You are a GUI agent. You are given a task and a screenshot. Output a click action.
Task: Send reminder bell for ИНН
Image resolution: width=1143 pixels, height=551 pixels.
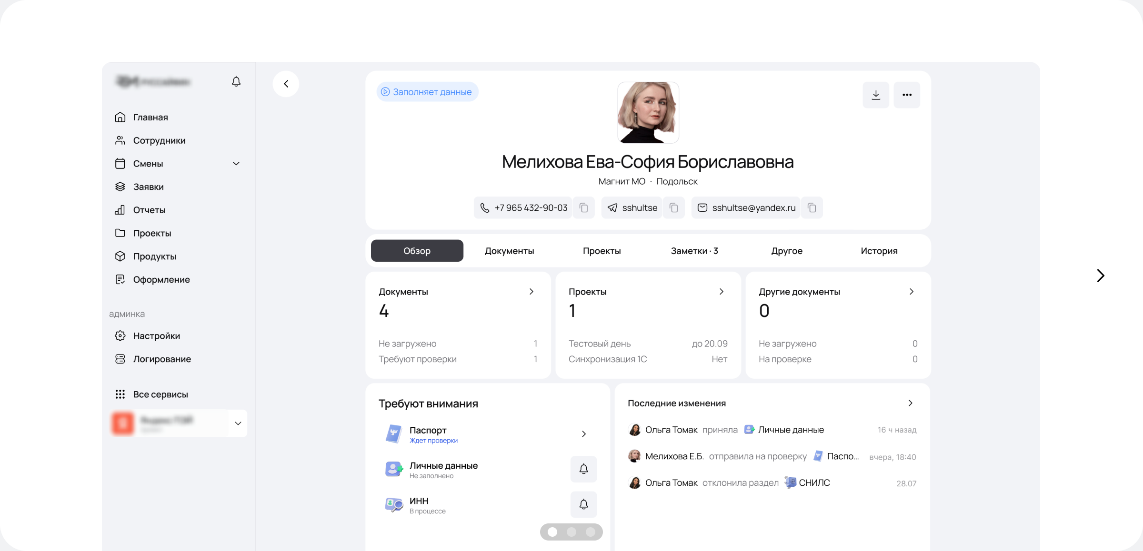click(x=584, y=504)
